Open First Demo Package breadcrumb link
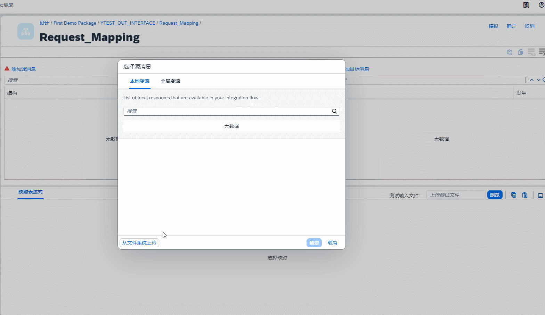The height and width of the screenshot is (315, 545). click(x=75, y=23)
